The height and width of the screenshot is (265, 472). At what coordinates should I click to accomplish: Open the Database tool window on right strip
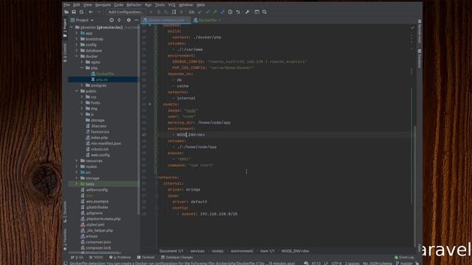(420, 59)
